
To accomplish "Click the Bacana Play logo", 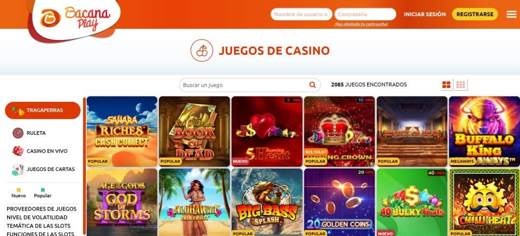I will tap(75, 18).
